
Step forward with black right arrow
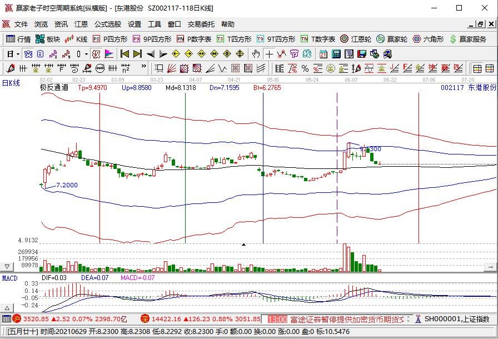pyautogui.click(x=163, y=54)
